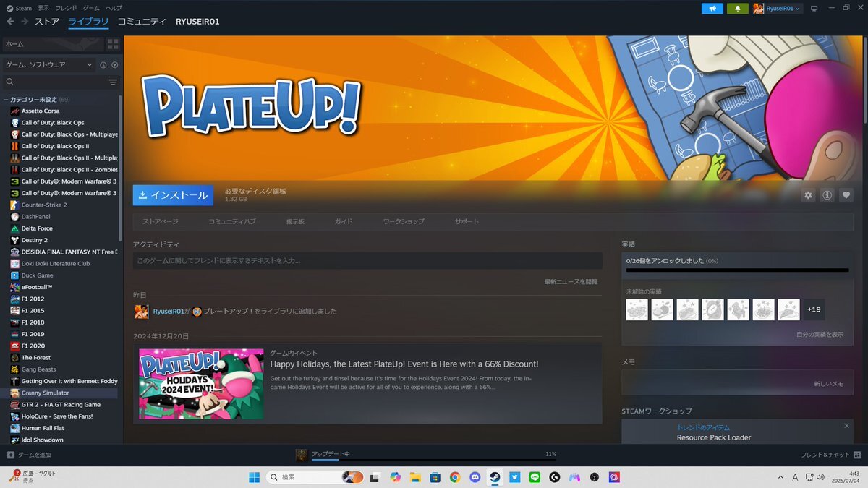Open Chrome from the taskbar
This screenshot has height=488, width=868.
455,477
